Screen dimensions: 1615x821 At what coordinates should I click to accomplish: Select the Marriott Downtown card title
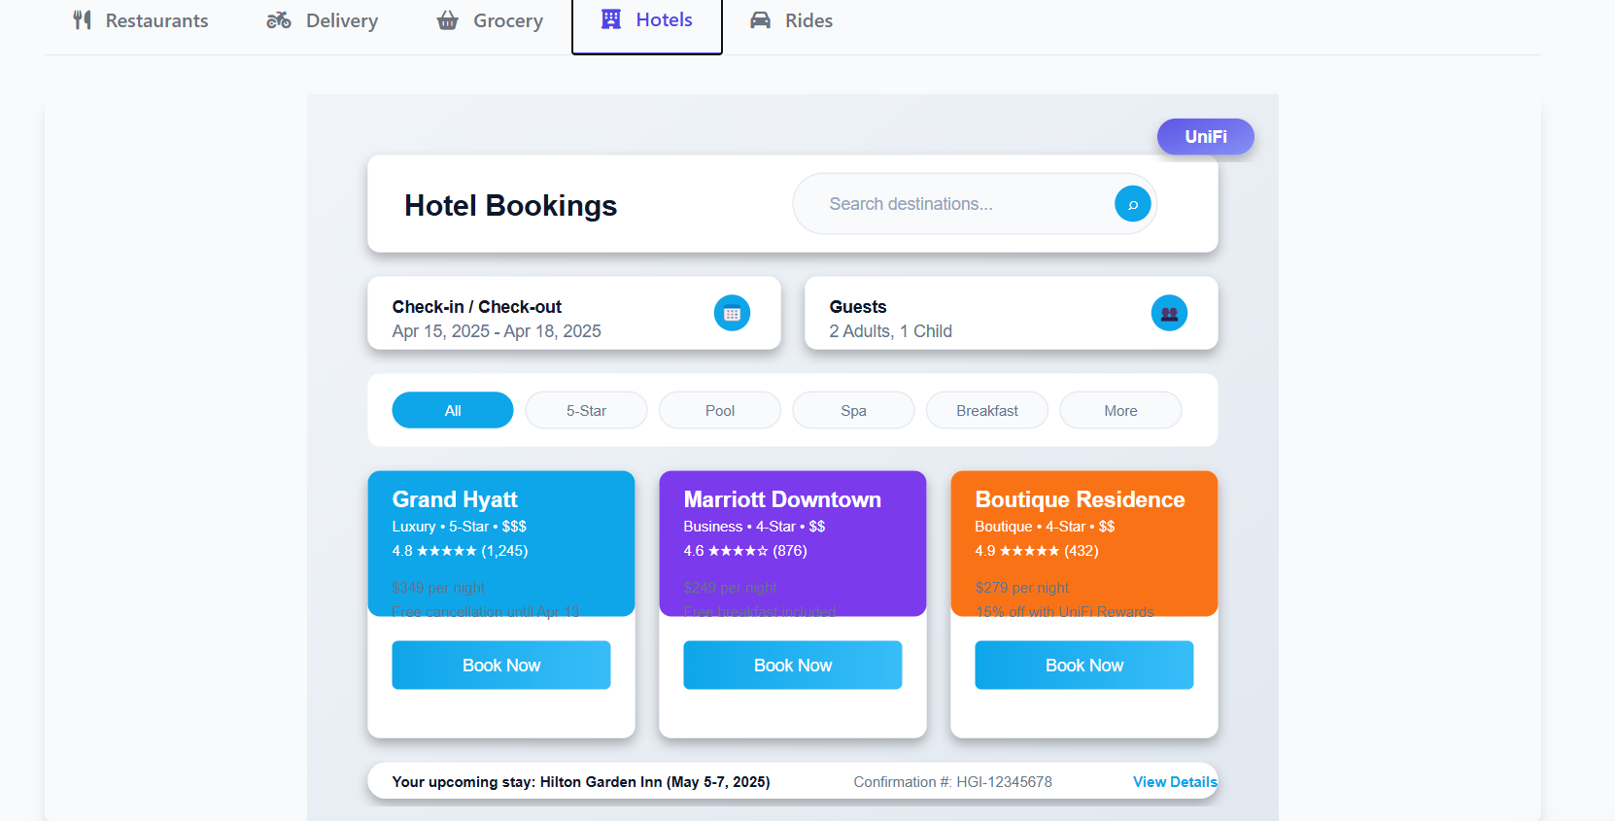coord(782,499)
